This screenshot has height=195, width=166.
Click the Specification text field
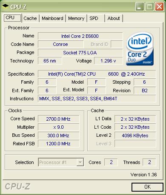97,74
